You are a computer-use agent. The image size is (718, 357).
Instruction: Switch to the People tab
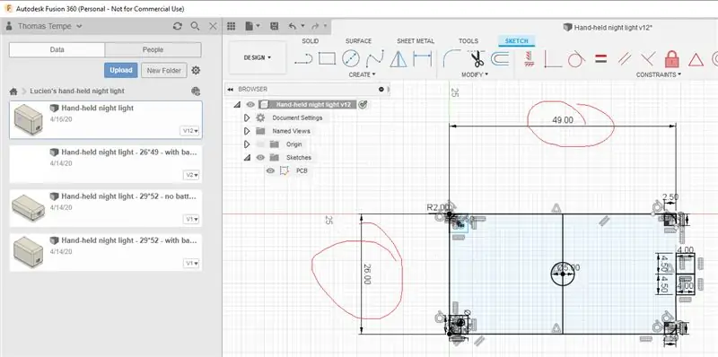(x=153, y=49)
